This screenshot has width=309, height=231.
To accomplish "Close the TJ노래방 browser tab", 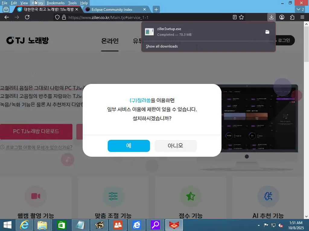I will [77, 9].
